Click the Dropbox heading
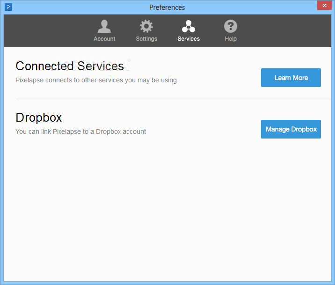Screen dimensions: 335x285 click(x=39, y=117)
